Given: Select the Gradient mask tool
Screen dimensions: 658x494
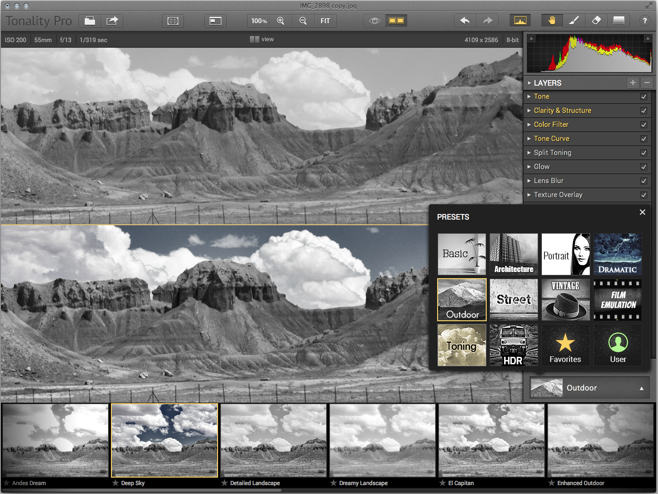Looking at the screenshot, I should pyautogui.click(x=619, y=21).
